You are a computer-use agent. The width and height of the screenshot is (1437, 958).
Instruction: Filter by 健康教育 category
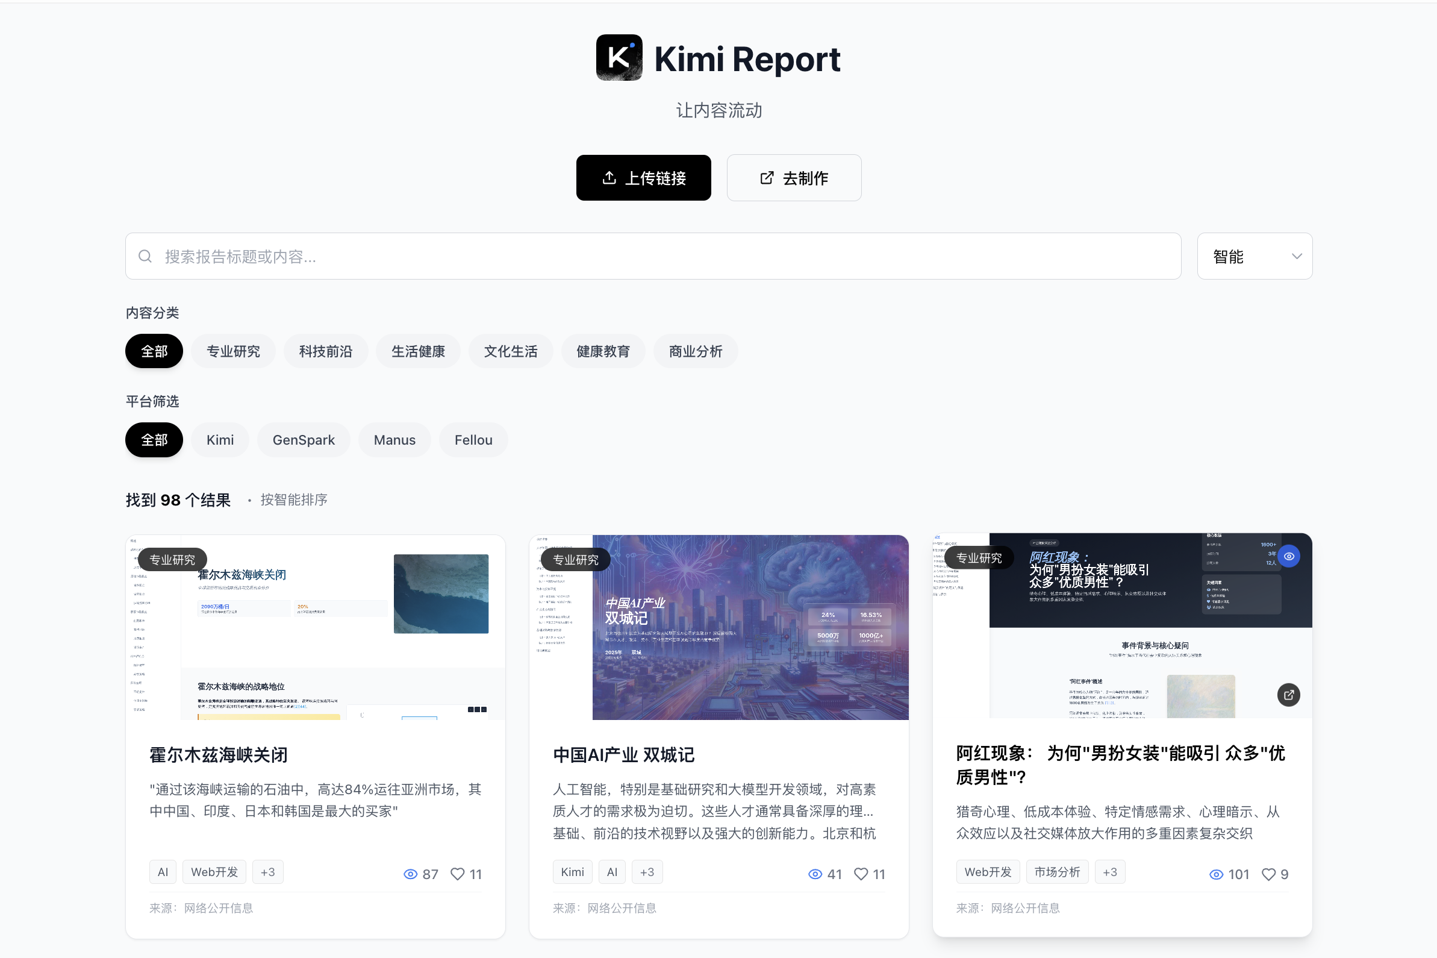603,351
